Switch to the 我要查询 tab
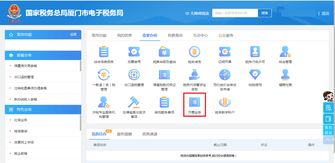The width and height of the screenshot is (335, 163). click(175, 36)
